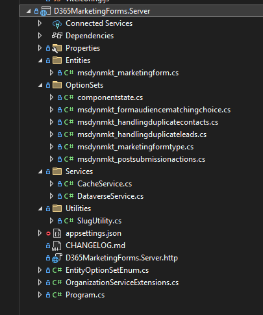263x315 pixels.
Task: Open msdynmkt_formaudiencematchingchoice.cs
Action: tap(154, 110)
